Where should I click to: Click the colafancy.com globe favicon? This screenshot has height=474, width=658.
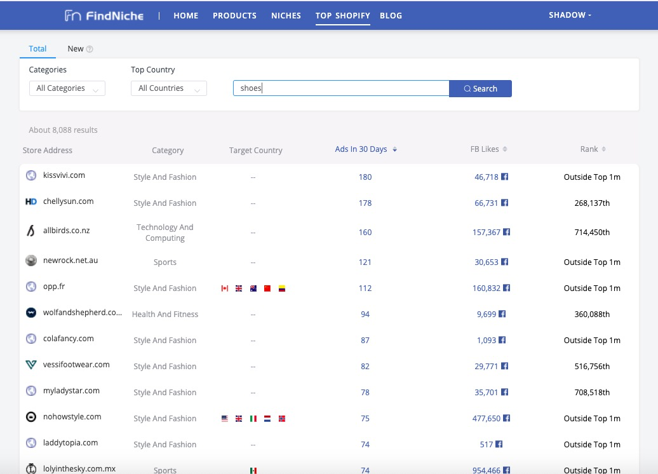pos(31,339)
